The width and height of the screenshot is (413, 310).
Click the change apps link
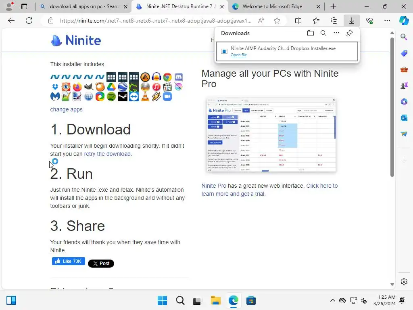tap(67, 109)
